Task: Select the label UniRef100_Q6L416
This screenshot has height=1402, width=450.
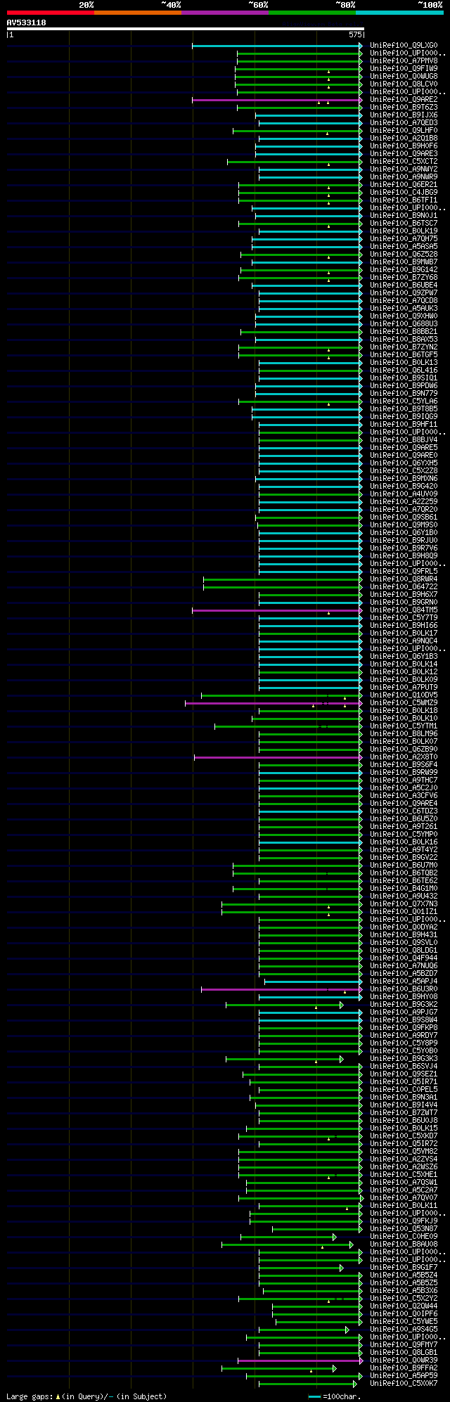Action: tap(404, 371)
